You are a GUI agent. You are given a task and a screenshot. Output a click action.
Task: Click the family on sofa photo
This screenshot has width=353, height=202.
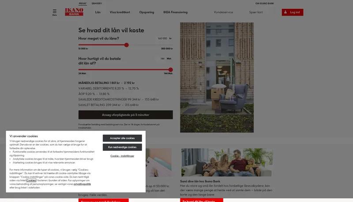[227, 162]
